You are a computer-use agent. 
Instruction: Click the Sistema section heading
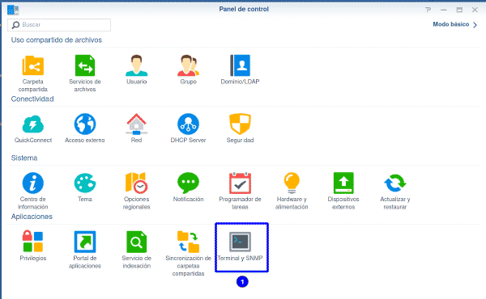(24, 158)
